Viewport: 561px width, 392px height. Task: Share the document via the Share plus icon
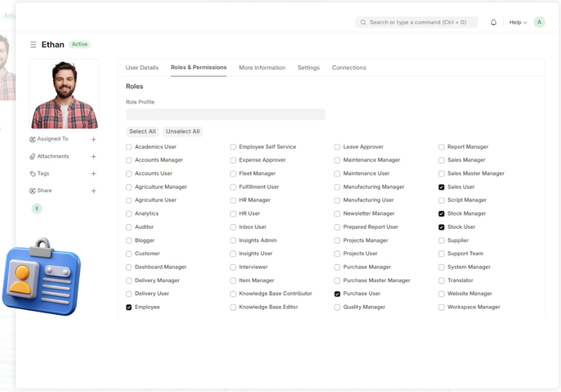[x=93, y=190]
